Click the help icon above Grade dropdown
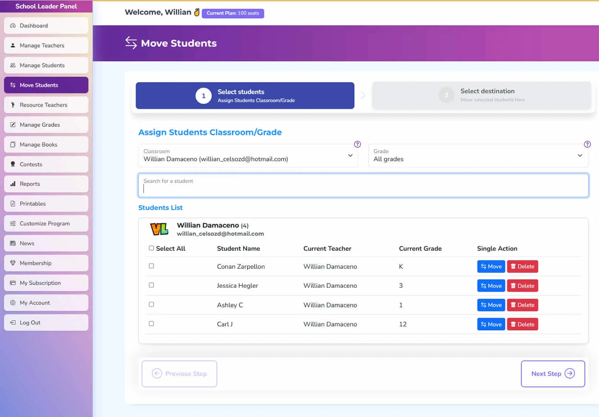 tap(587, 144)
